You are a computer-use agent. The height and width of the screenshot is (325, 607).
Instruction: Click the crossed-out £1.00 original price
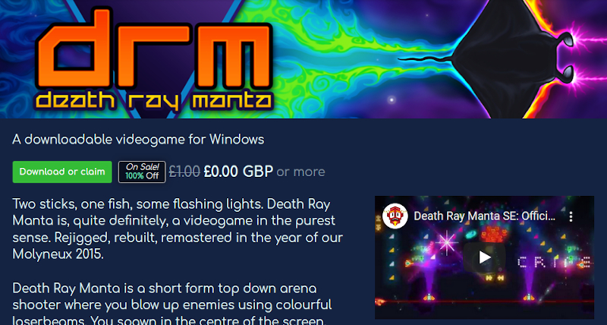tap(184, 171)
